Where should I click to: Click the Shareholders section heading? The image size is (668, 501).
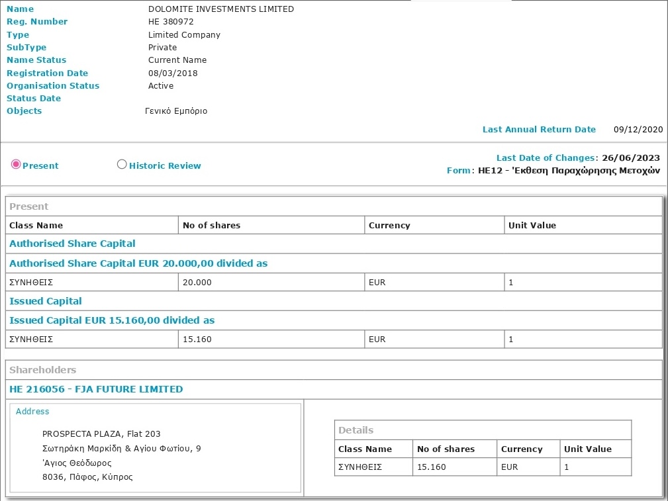(x=42, y=370)
